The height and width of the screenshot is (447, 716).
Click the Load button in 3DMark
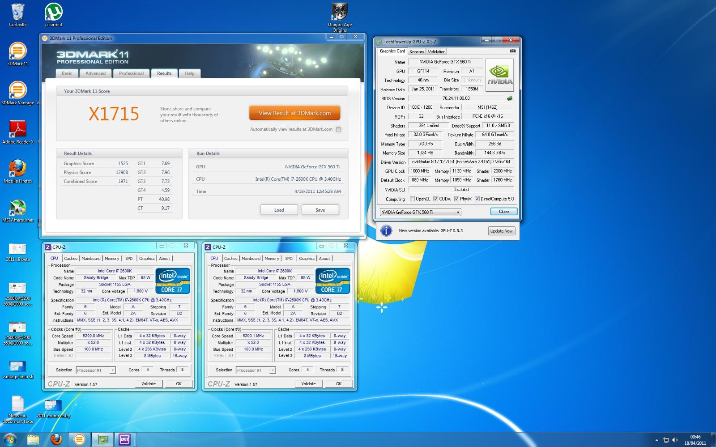coord(279,210)
